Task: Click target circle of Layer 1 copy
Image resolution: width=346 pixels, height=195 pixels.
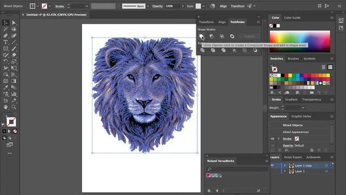Action: 327,165
